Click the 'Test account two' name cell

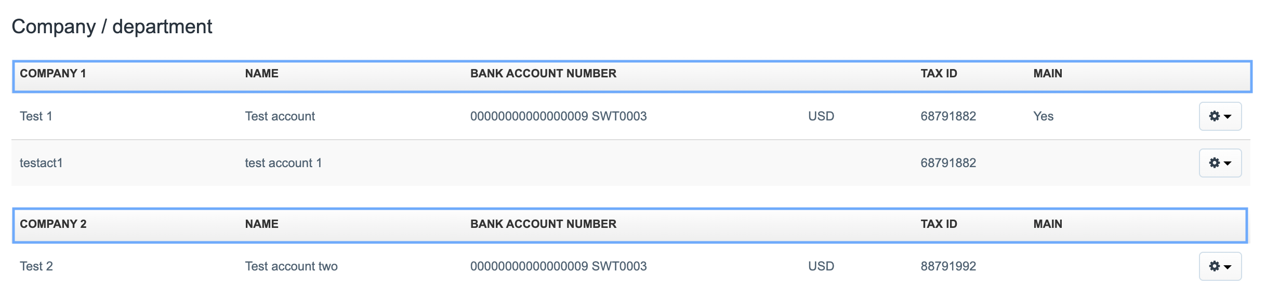pos(291,266)
